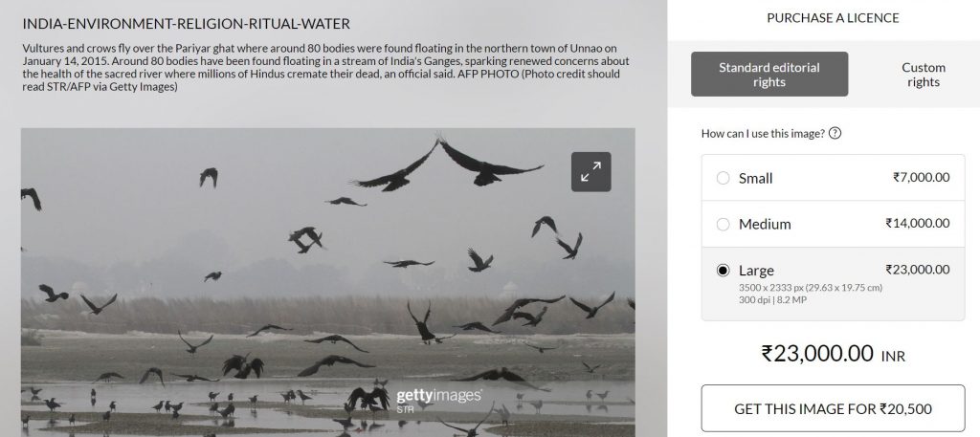The height and width of the screenshot is (437, 980).
Task: Click the "How can I use this image?" text
Action: pos(762,133)
